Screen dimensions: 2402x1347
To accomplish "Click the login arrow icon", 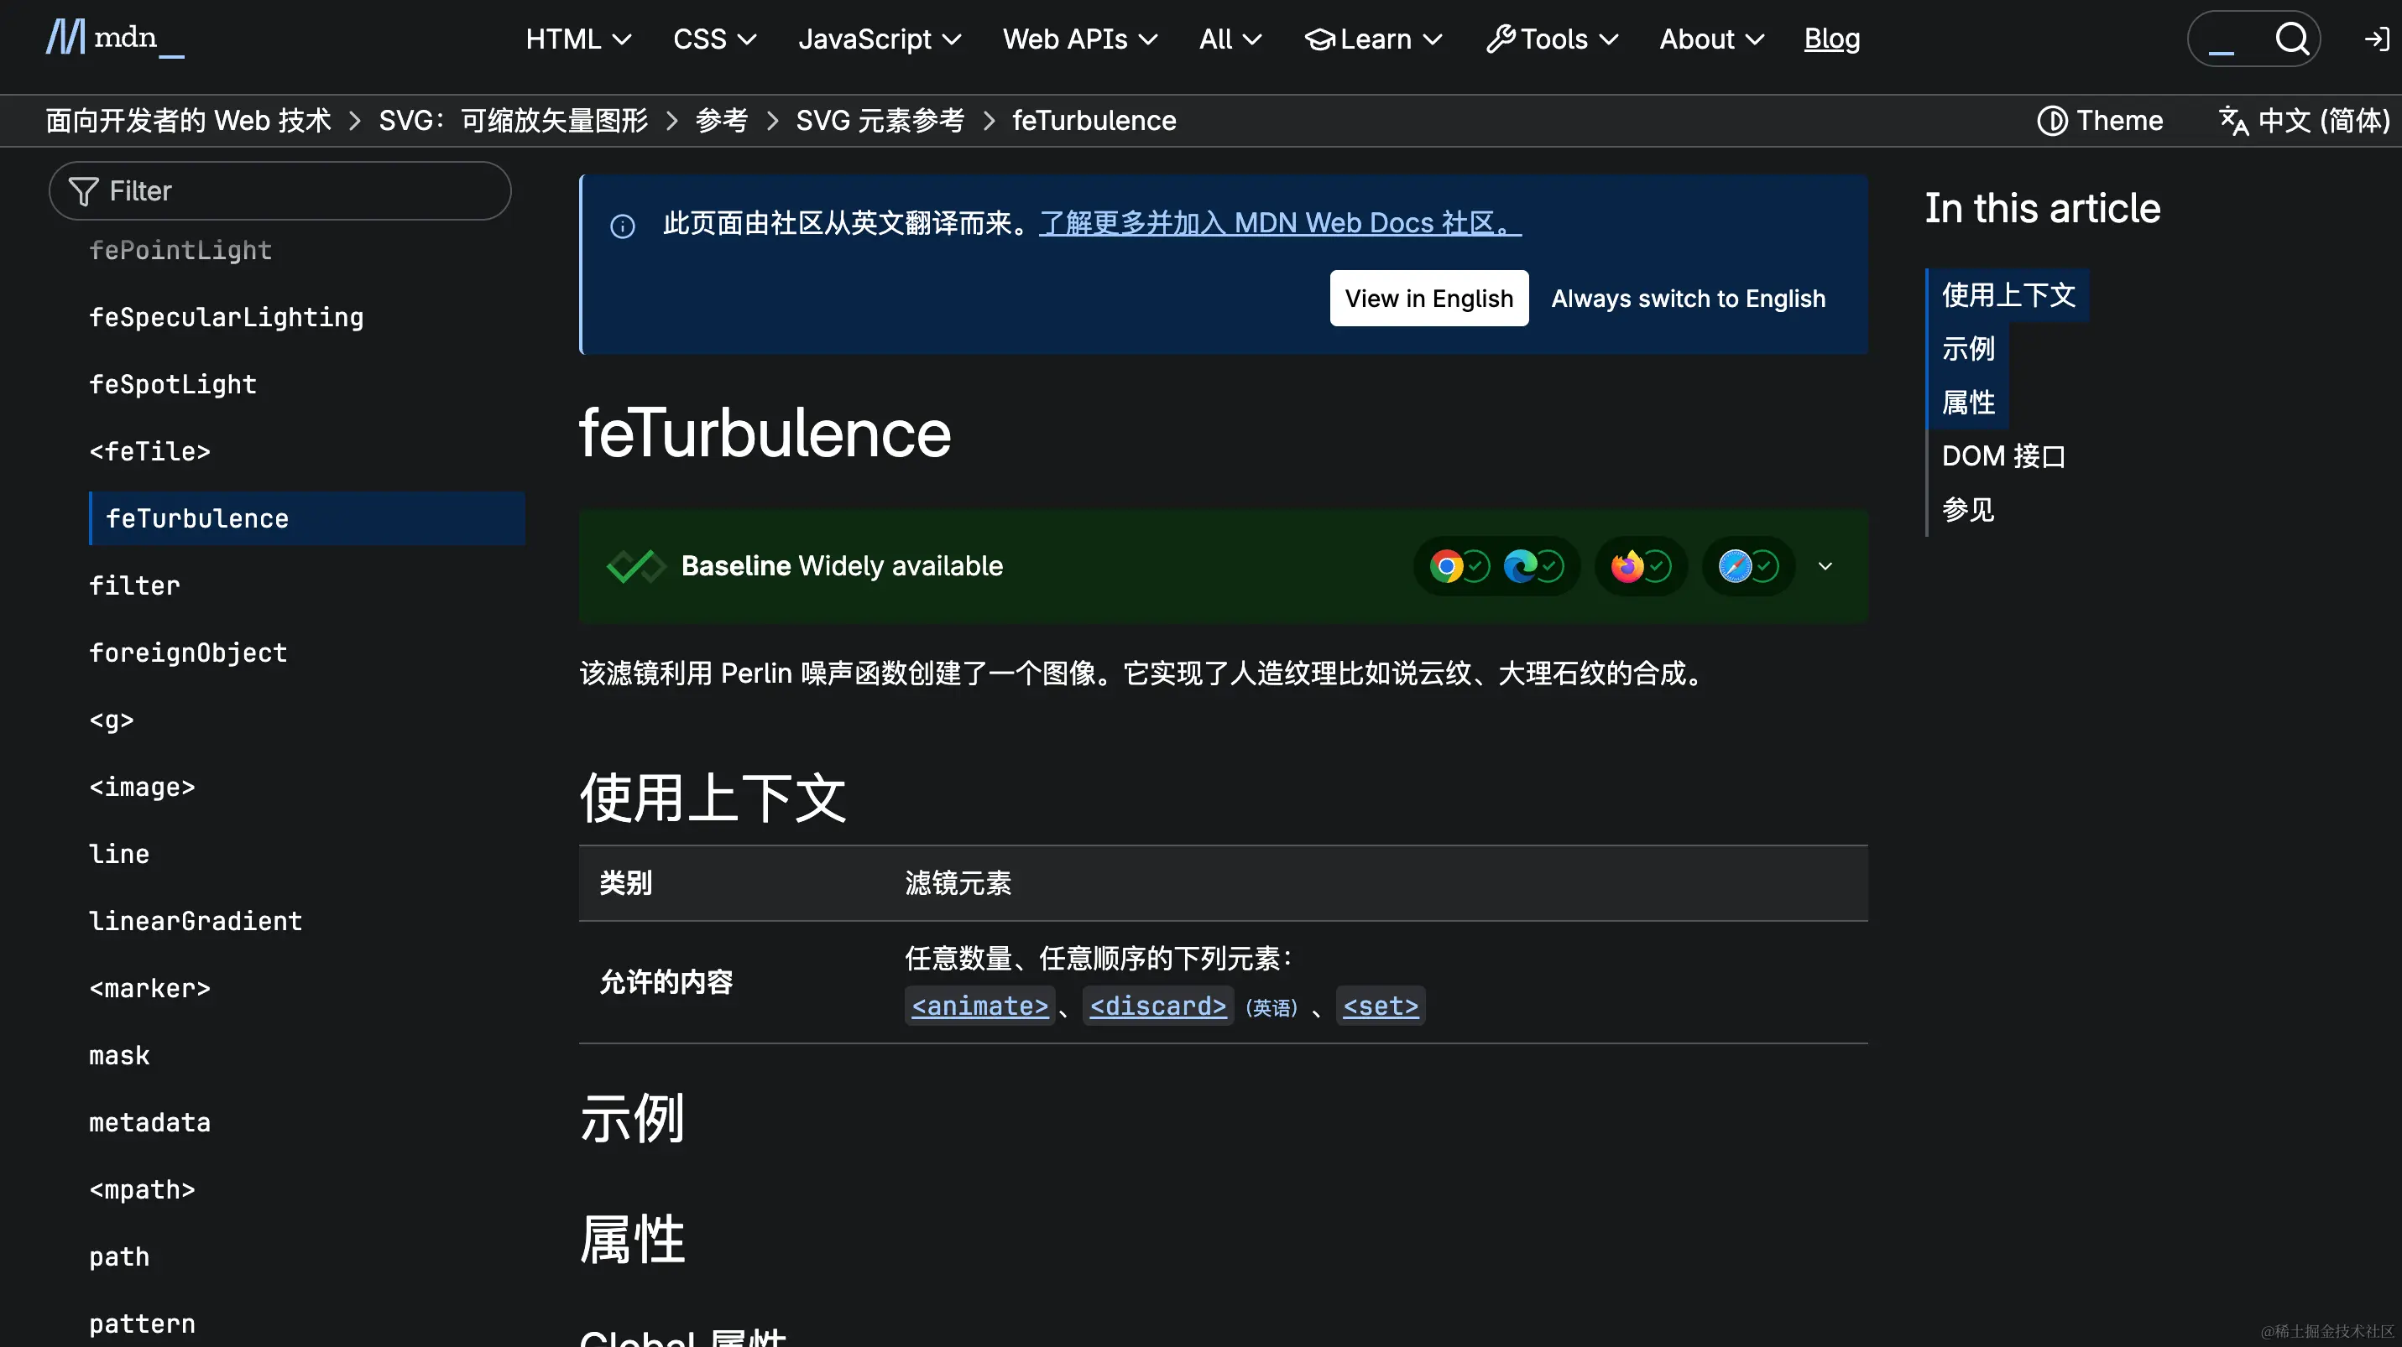I will [2376, 39].
